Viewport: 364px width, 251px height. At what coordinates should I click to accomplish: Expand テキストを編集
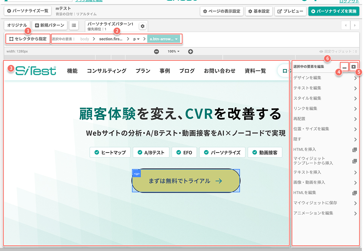tap(325, 88)
